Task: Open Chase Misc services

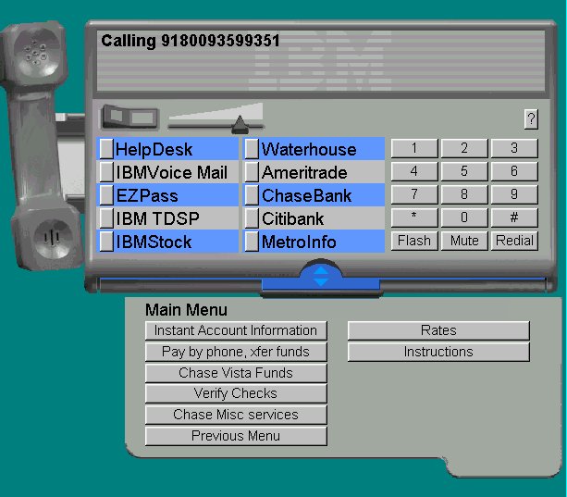Action: [236, 415]
